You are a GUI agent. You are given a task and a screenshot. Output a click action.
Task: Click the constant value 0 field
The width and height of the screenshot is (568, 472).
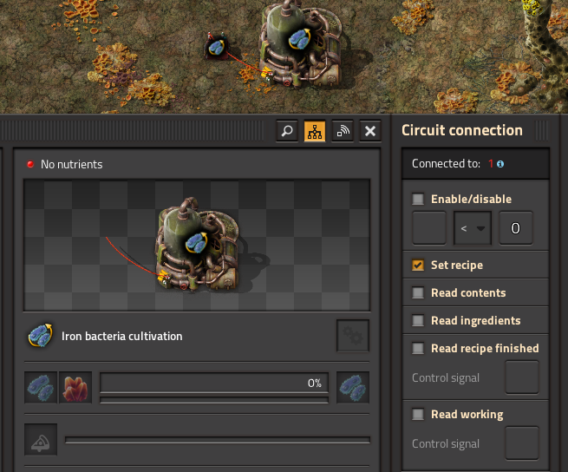coord(516,228)
